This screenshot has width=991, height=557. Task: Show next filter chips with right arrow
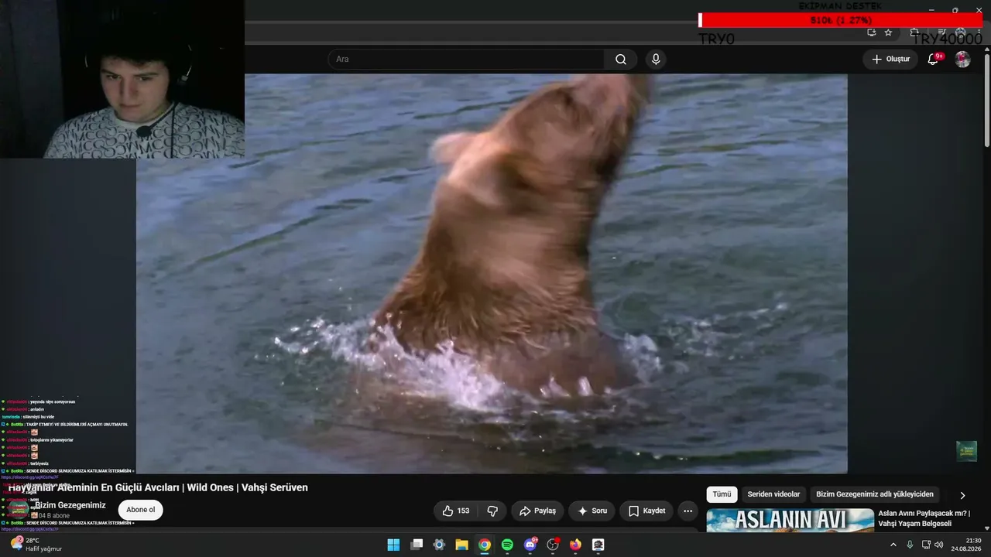962,495
